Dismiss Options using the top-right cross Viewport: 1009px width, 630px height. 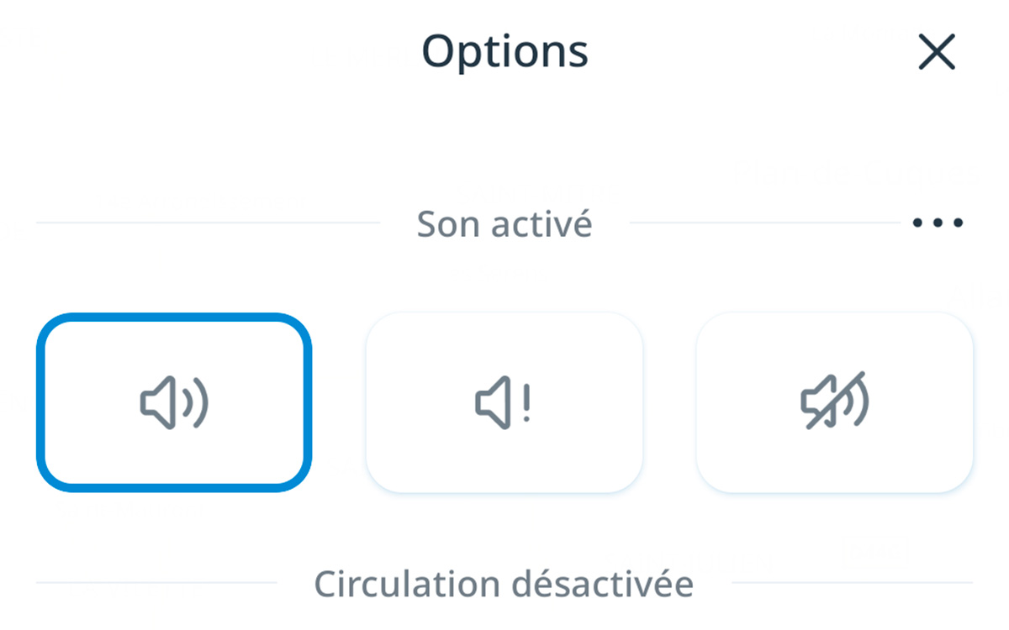pyautogui.click(x=937, y=52)
